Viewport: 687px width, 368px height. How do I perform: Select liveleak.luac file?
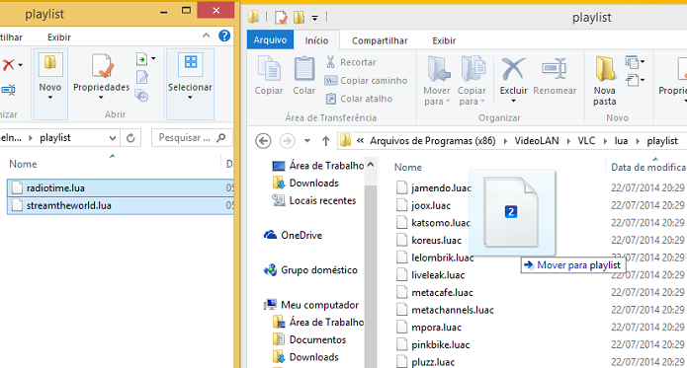point(431,275)
